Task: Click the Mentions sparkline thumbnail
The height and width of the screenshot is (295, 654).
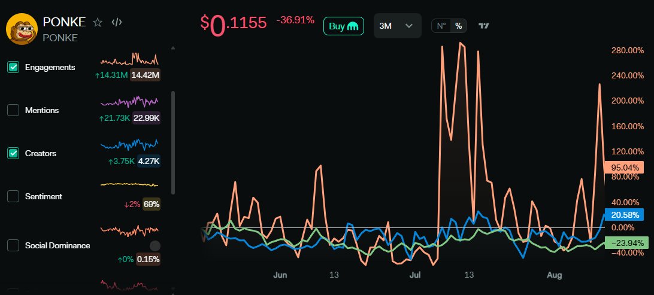Action: [129, 102]
